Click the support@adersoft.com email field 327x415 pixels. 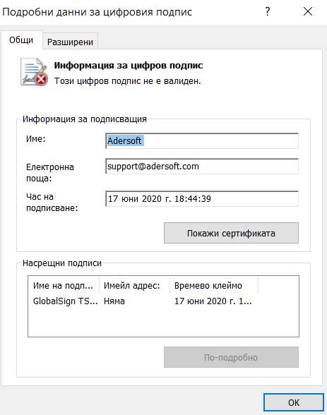click(202, 167)
